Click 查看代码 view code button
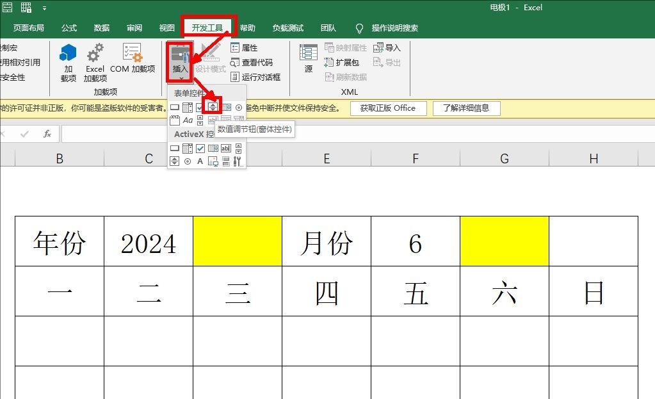 [252, 62]
